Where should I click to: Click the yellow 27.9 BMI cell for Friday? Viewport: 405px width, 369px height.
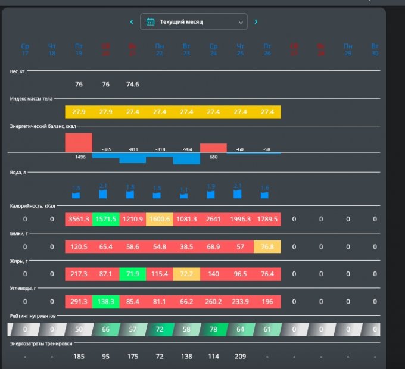pyautogui.click(x=79, y=112)
